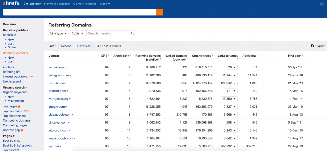Open links-to-target dropdown showing 11,244

point(229,75)
